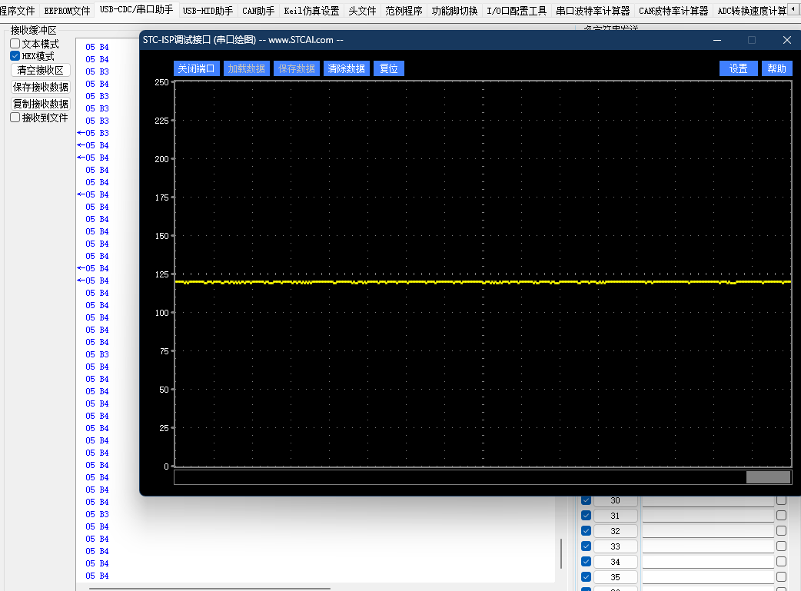Screen dimensions: 801x591
Task: Click the 关闭端口 button in plot window
Action: tap(196, 68)
